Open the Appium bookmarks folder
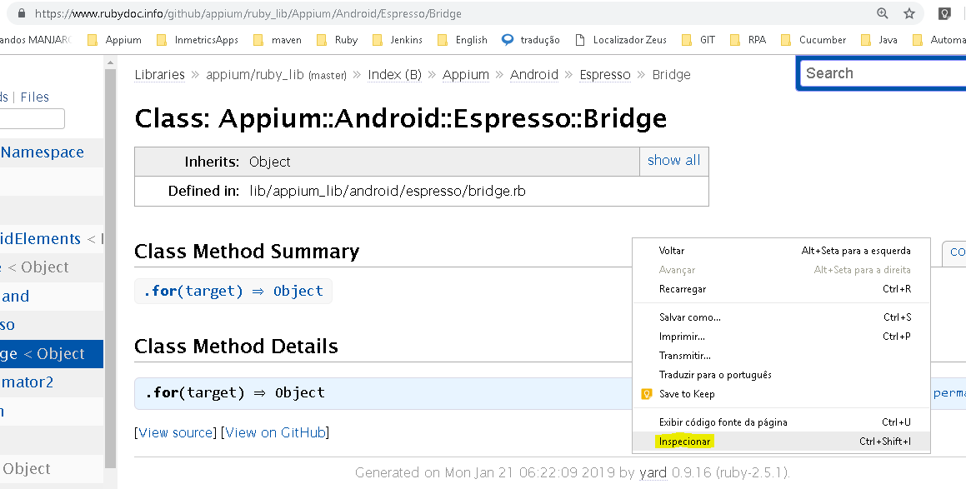966x489 pixels. tap(114, 40)
